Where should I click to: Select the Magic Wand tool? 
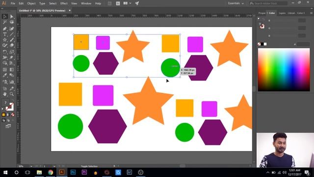(x=4, y=22)
